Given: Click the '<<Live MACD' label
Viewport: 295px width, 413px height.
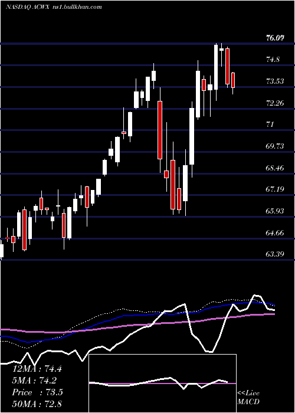Looking at the screenshot, I should point(248,397).
